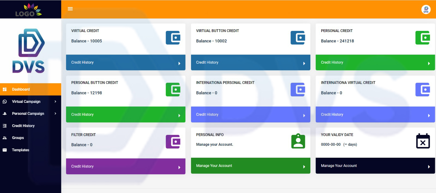Click the Virtual Credit wallet icon
Image resolution: width=436 pixels, height=193 pixels.
point(173,38)
